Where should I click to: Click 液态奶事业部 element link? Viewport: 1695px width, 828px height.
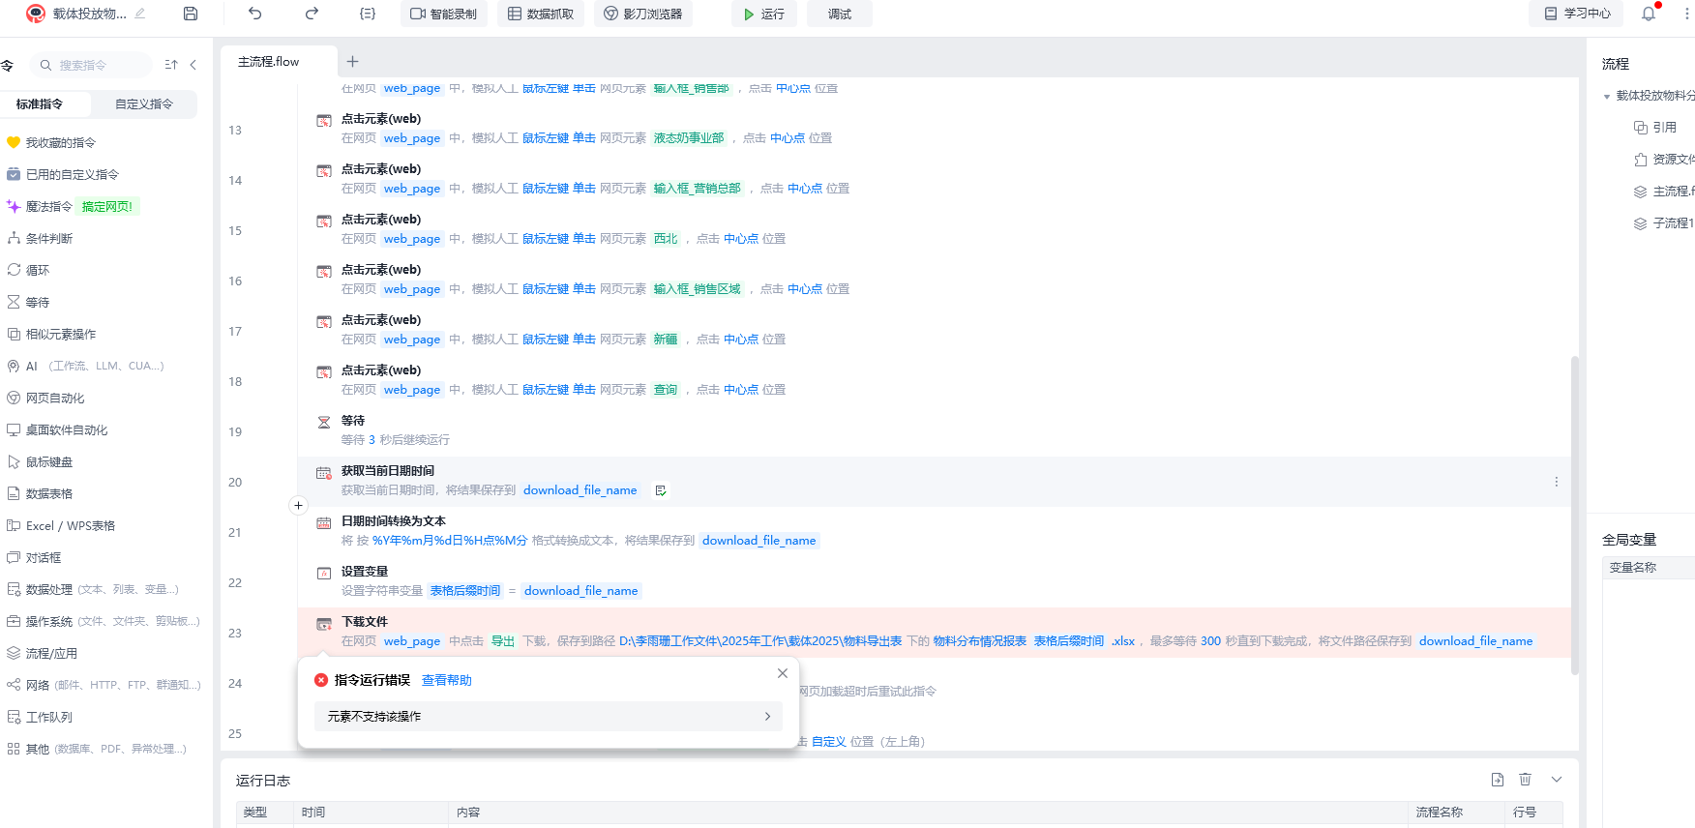pos(689,138)
